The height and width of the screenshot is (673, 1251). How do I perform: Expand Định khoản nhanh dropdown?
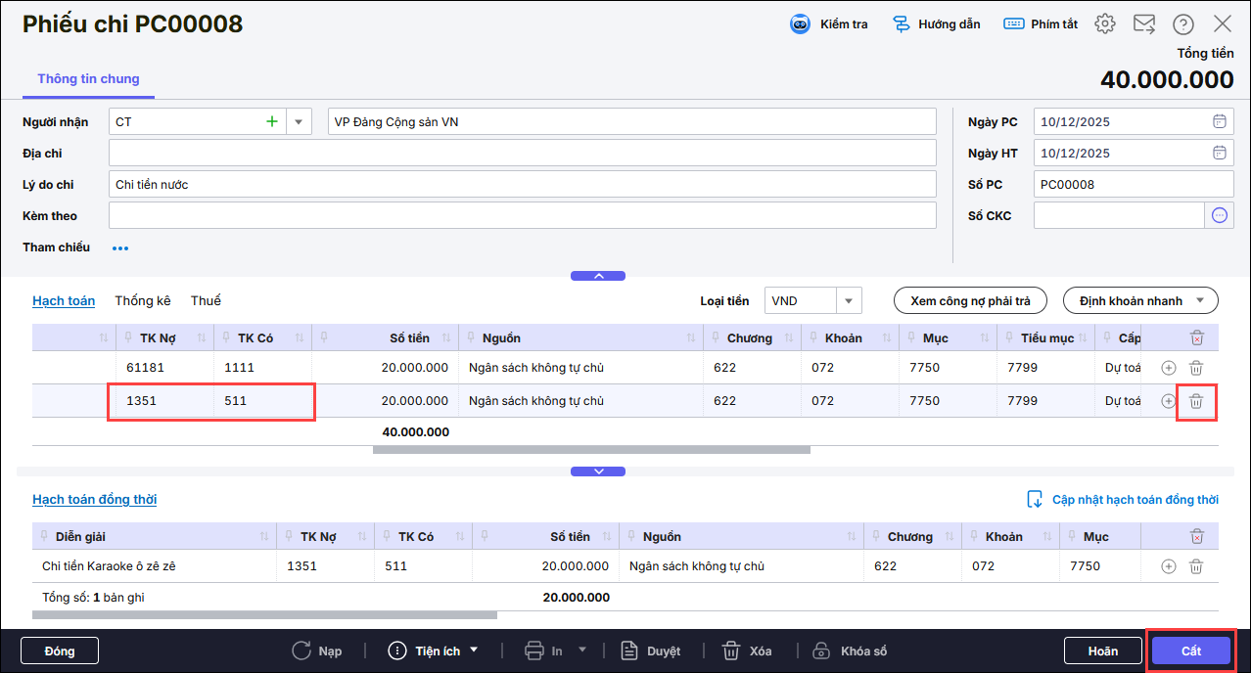pyautogui.click(x=1200, y=301)
